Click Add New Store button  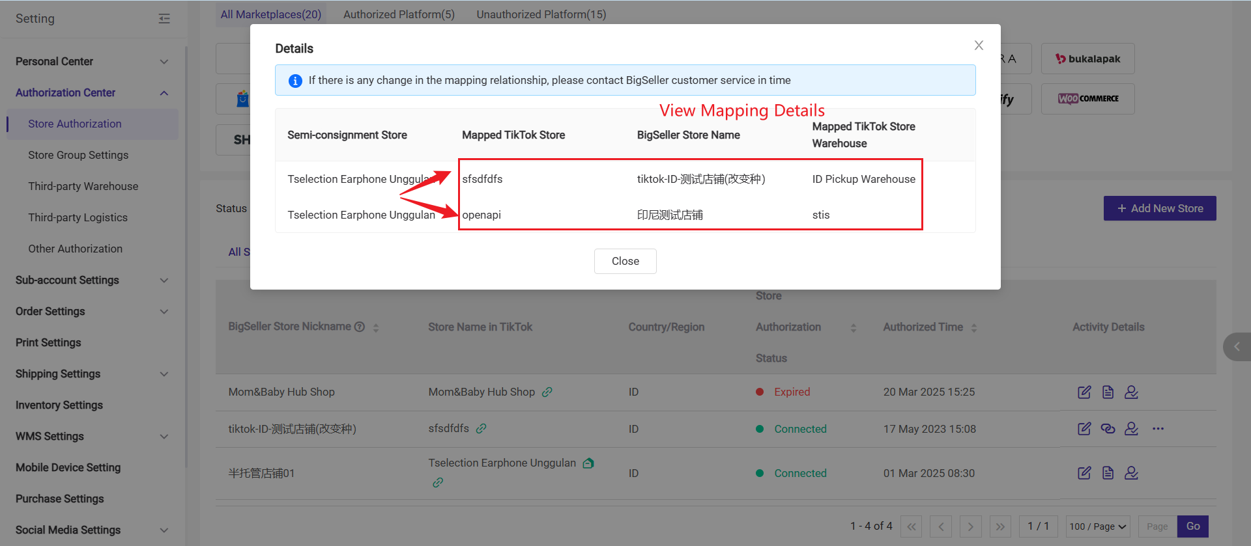pyautogui.click(x=1160, y=208)
